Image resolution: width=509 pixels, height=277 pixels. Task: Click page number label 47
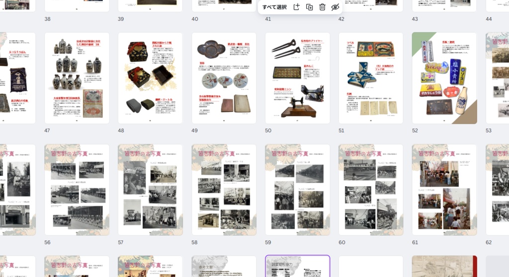(47, 131)
